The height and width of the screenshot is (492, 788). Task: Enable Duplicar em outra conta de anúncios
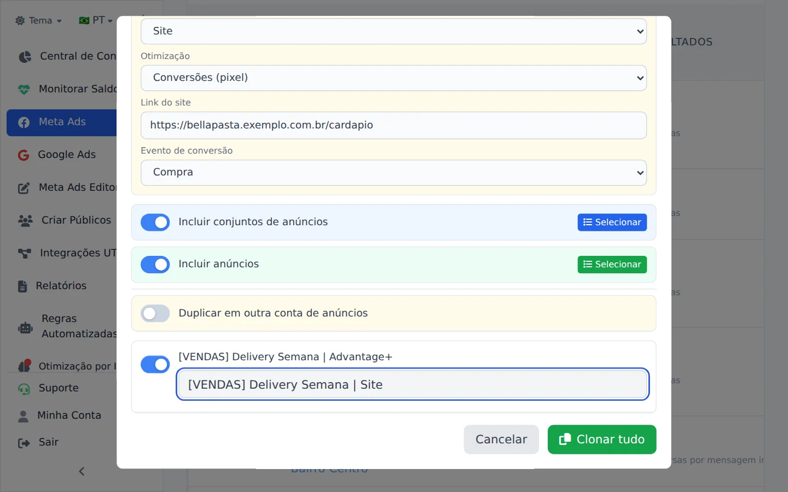155,314
